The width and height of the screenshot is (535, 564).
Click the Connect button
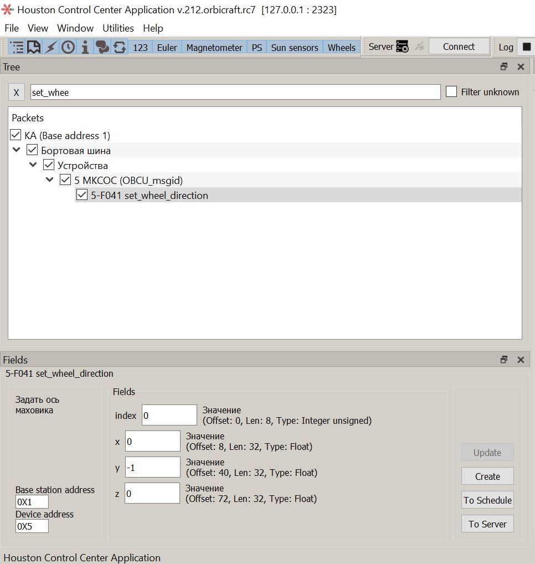(459, 47)
